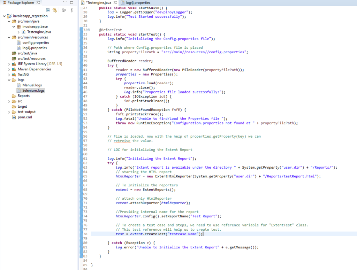Click the TestNG library icon
This screenshot has width=357, height=270.
tap(14, 75)
